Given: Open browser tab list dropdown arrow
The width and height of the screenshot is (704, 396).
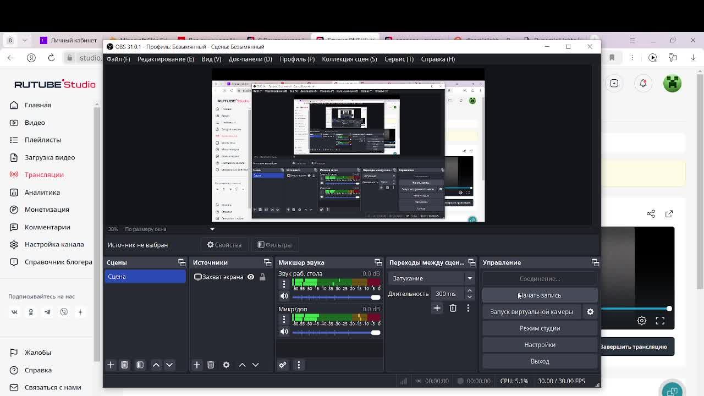Looking at the screenshot, I should click(24, 40).
